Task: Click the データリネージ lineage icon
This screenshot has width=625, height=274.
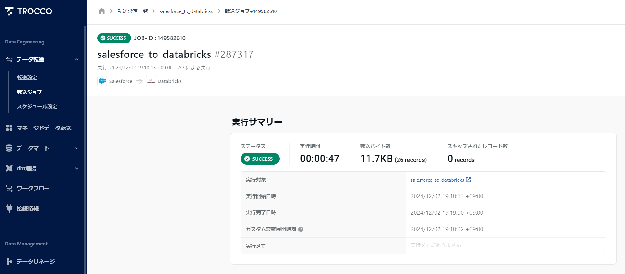Action: point(9,262)
